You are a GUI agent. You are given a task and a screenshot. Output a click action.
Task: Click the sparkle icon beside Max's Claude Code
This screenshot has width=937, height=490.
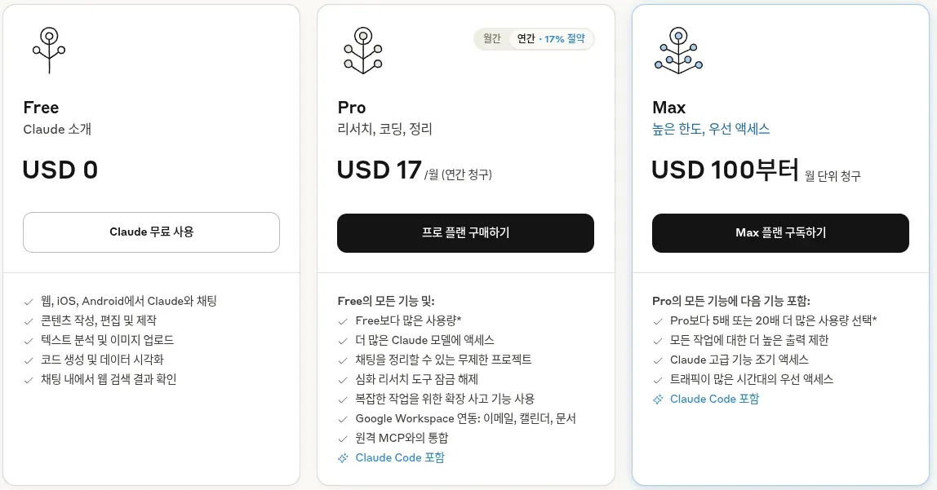tap(658, 400)
